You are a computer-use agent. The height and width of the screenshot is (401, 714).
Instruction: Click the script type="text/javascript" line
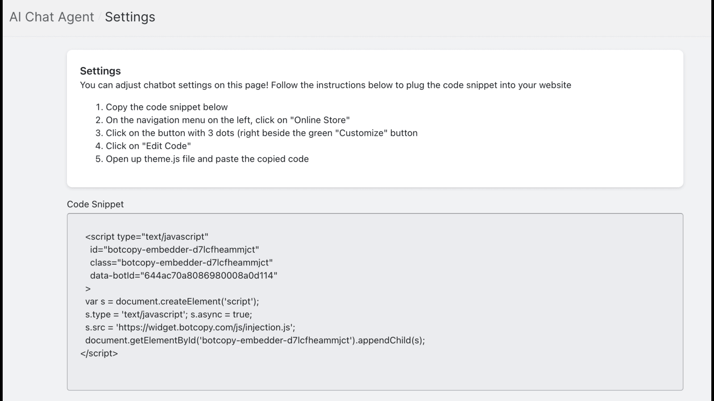pyautogui.click(x=147, y=237)
